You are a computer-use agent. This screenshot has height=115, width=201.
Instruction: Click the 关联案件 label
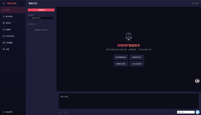coord(31,15)
